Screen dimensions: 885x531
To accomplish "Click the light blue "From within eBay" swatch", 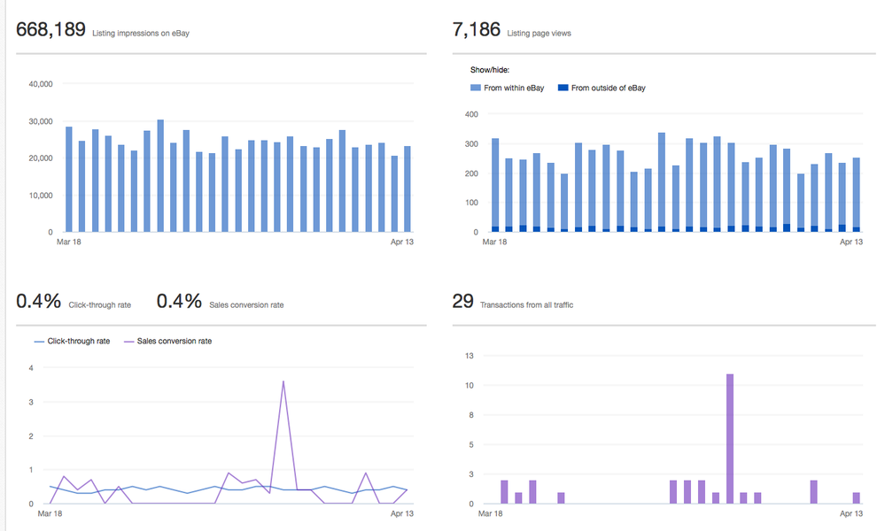I will (476, 88).
